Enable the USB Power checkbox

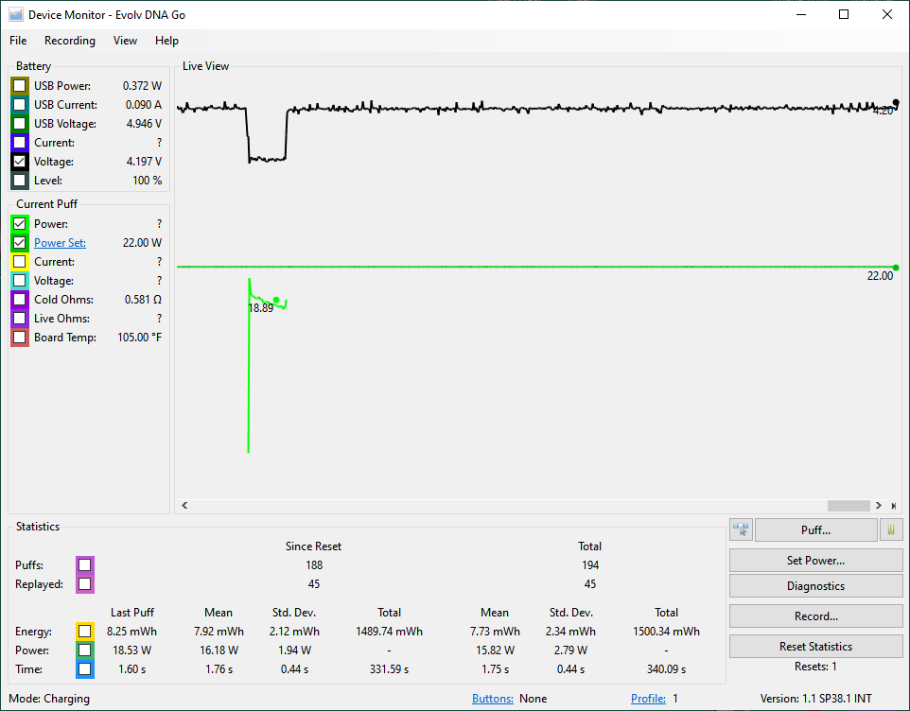[x=20, y=86]
